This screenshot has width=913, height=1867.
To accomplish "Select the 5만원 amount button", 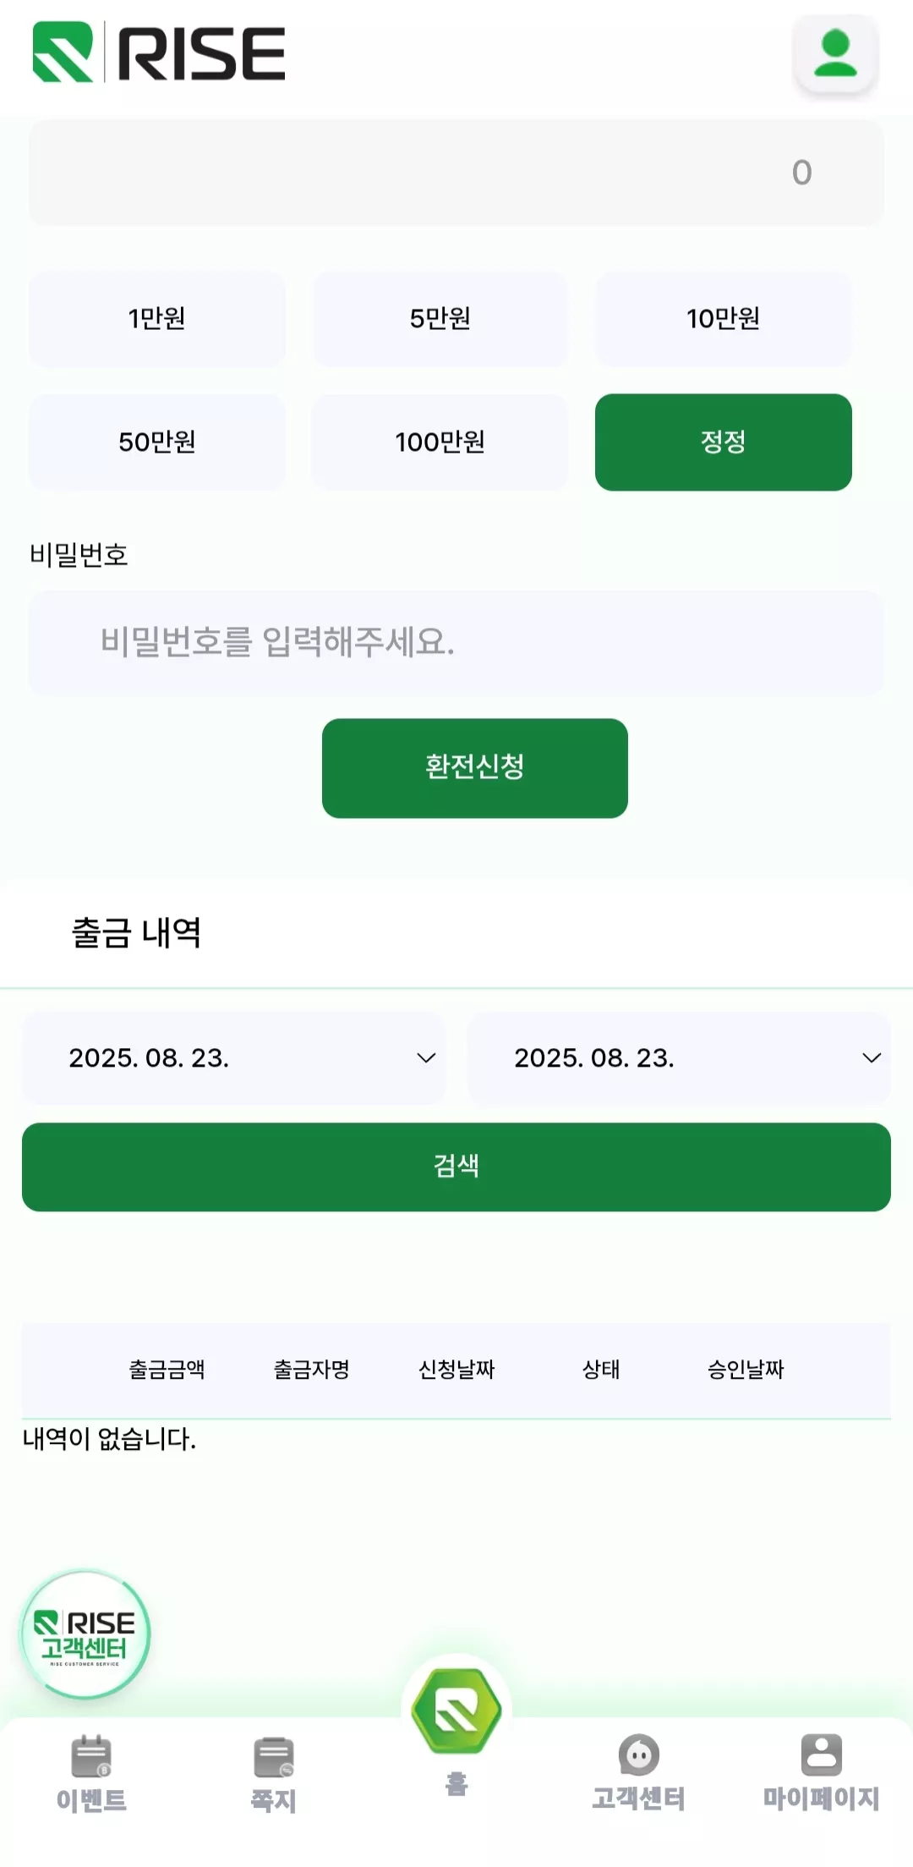I will pos(440,319).
